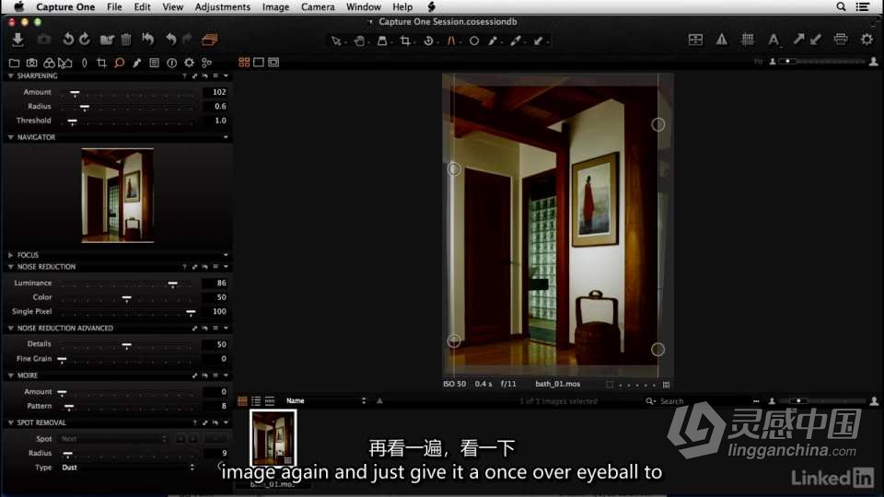Toggle sort direction arrow beside Name
The width and height of the screenshot is (884, 497).
[379, 400]
